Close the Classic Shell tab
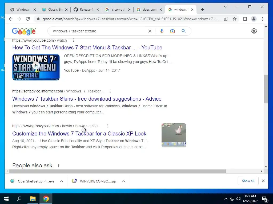The height and width of the screenshot is (204, 273). [66, 10]
